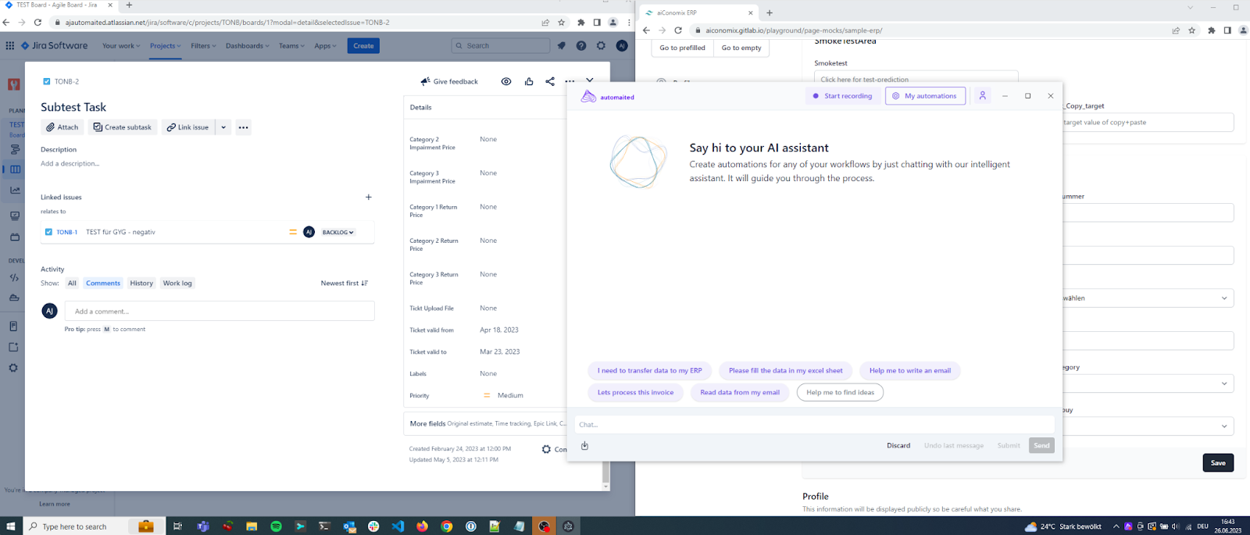Screen dimensions: 1250x535
Task: Expand the arrow next to Link issue
Action: click(223, 127)
